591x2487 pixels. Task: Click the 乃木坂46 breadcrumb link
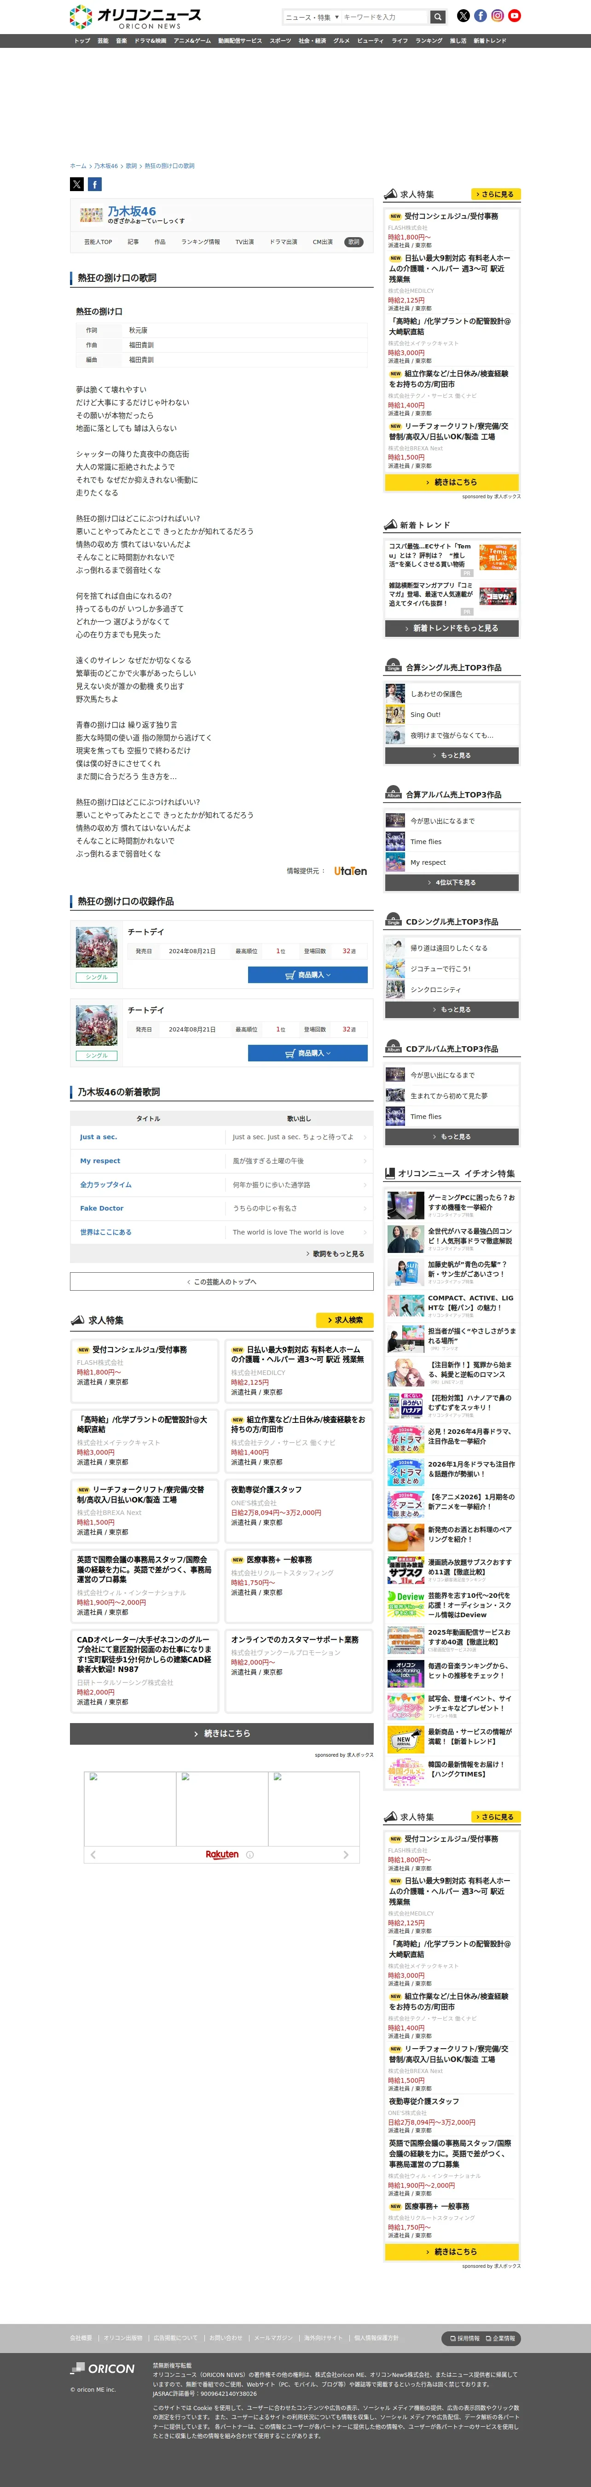pyautogui.click(x=106, y=166)
